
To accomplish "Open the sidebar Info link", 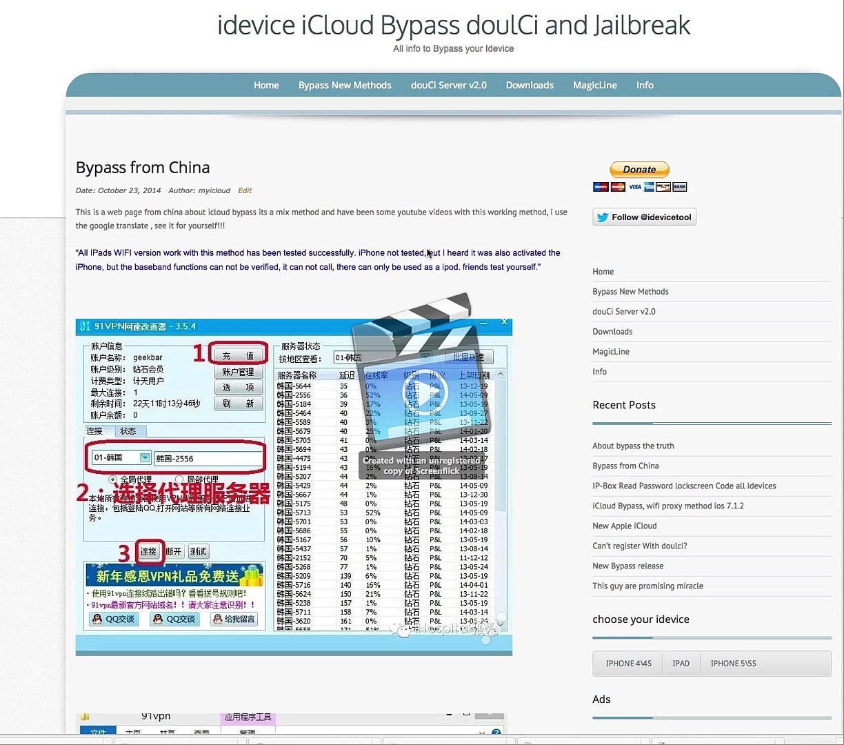I will [x=600, y=372].
